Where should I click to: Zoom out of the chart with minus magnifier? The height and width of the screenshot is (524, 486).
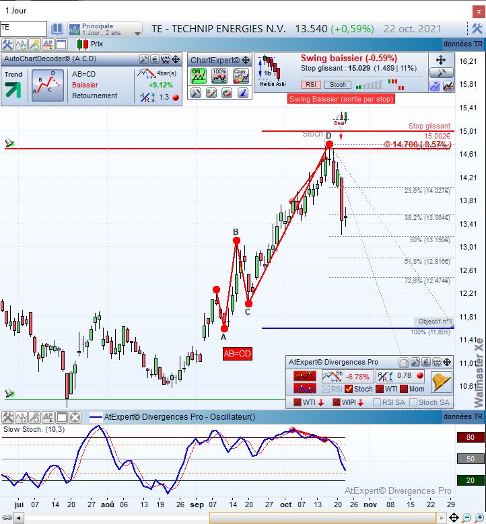467,519
